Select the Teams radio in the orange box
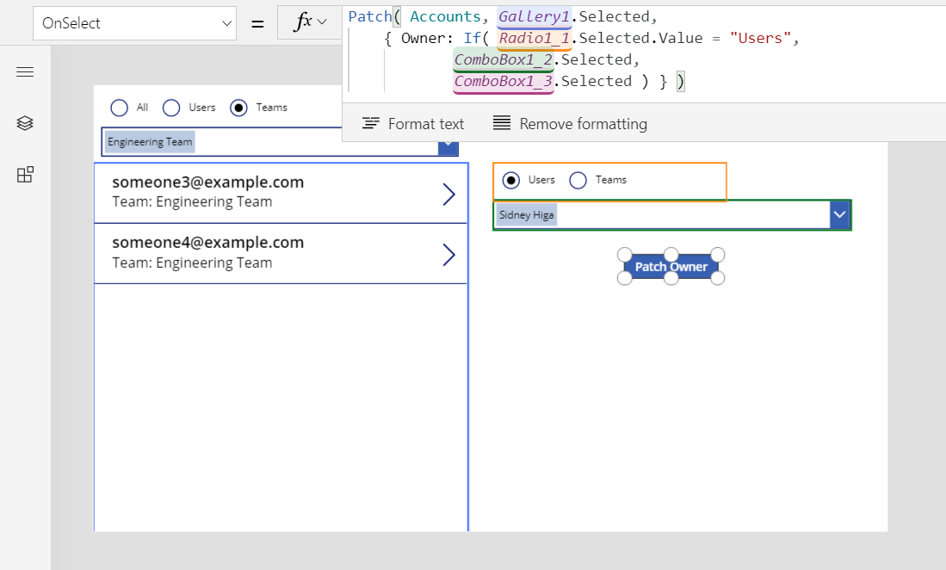The width and height of the screenshot is (946, 570). (578, 180)
